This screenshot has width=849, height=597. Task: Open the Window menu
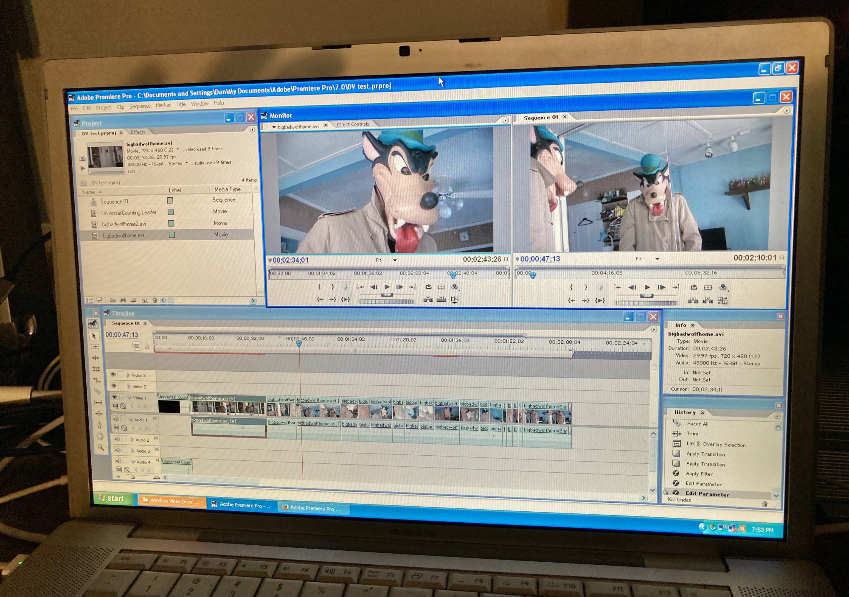click(x=200, y=104)
